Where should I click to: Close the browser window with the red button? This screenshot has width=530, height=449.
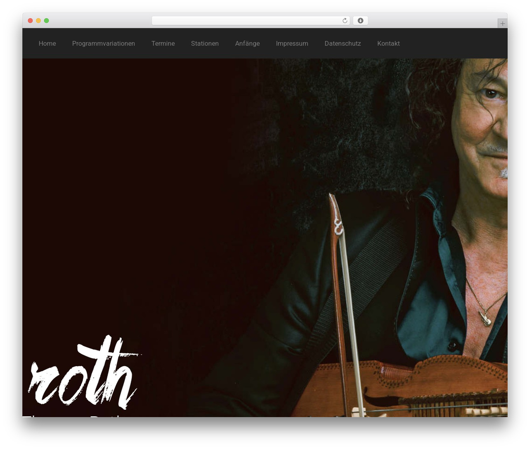tap(30, 21)
